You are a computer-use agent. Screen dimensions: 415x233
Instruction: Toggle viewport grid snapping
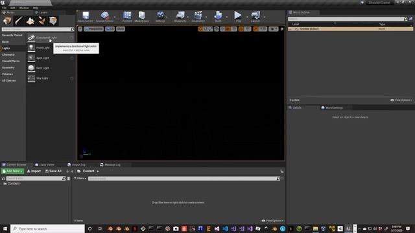click(x=228, y=28)
